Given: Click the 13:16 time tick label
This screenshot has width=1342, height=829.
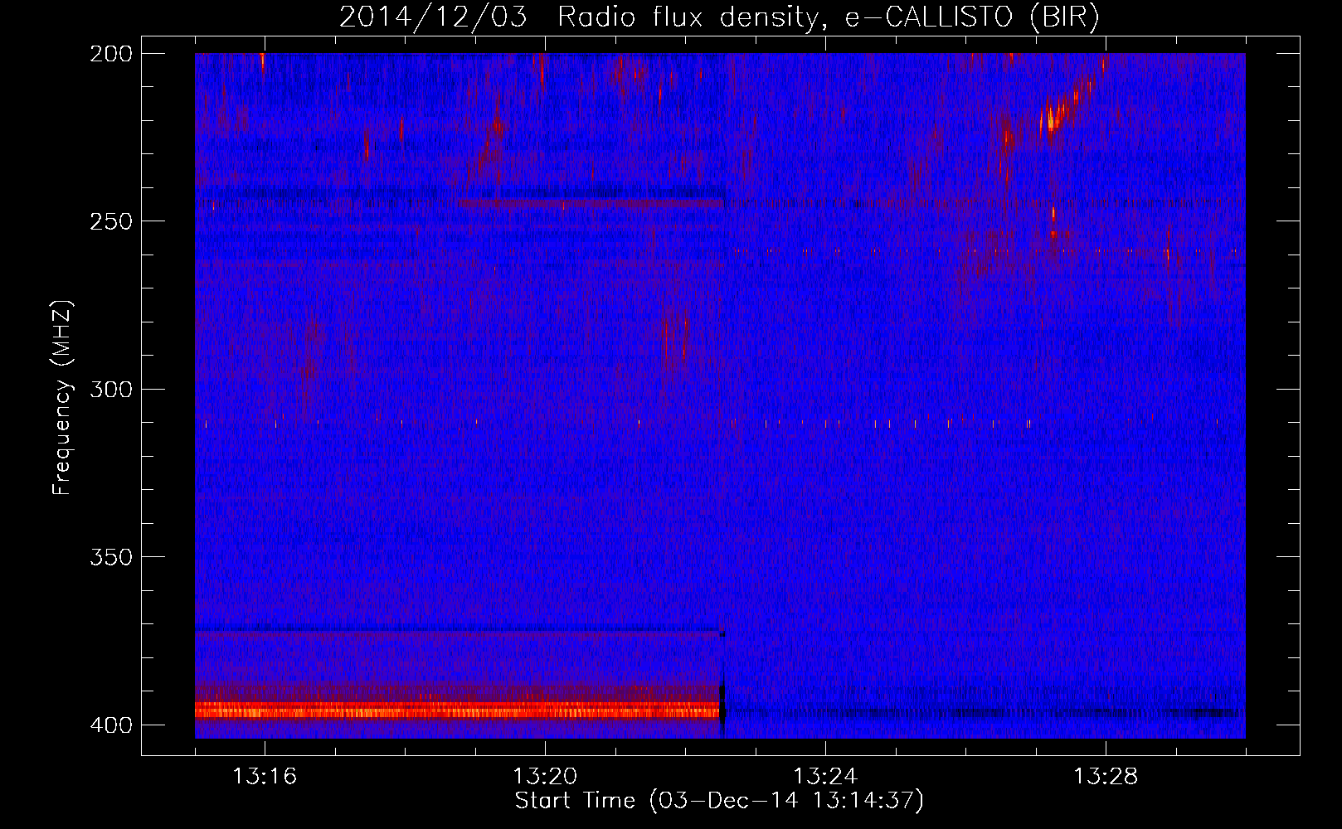Looking at the screenshot, I should click(265, 776).
